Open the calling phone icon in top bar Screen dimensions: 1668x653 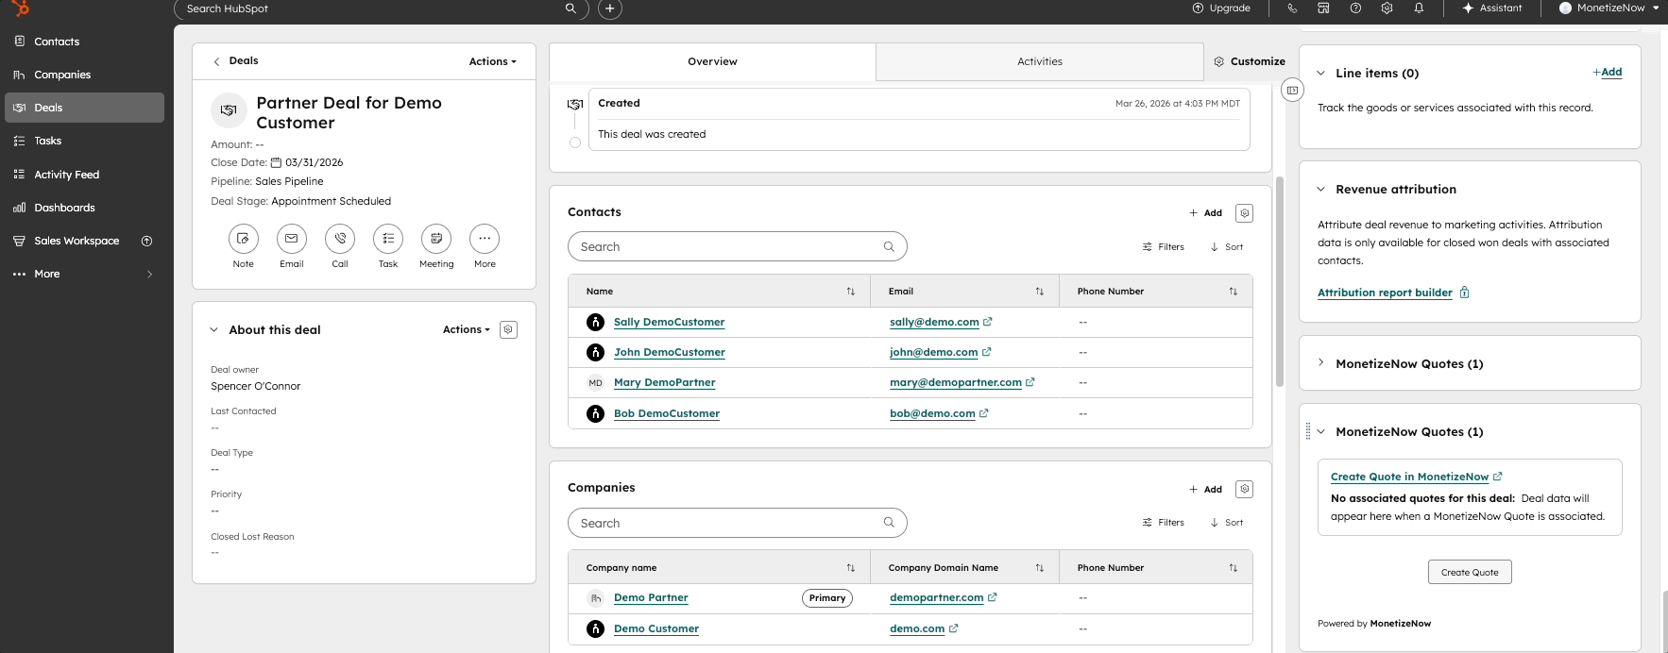[x=1292, y=8]
